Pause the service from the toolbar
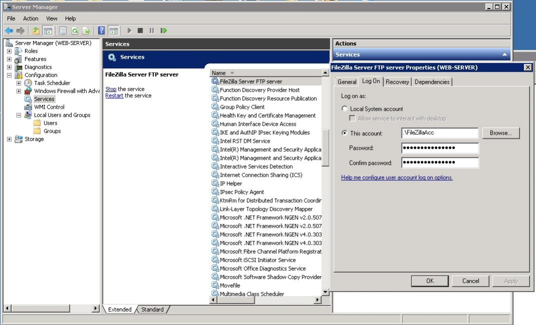536x325 pixels. pyautogui.click(x=152, y=30)
